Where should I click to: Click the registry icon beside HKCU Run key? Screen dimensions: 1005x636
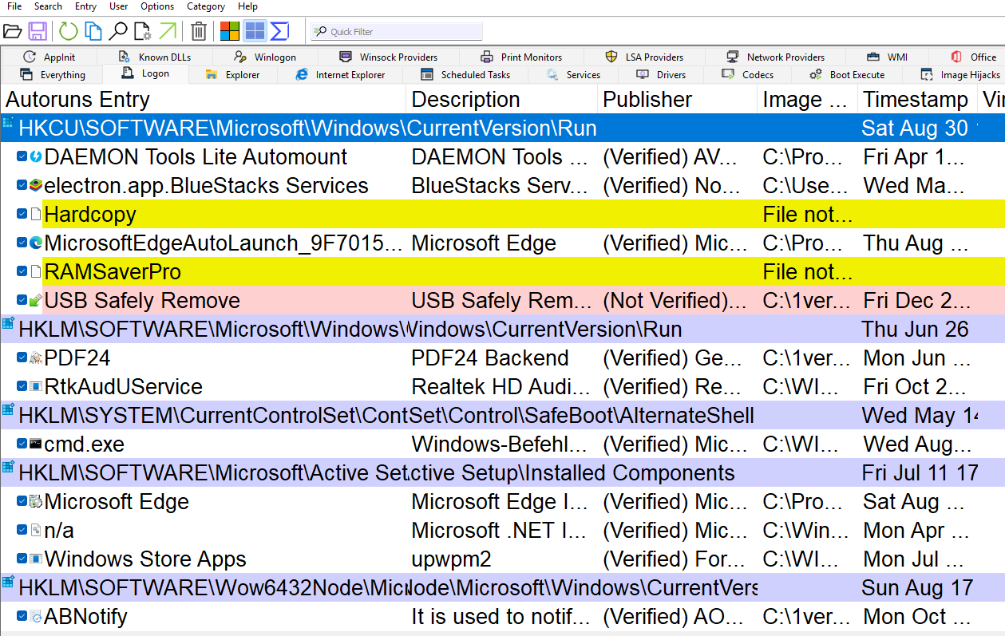pyautogui.click(x=8, y=124)
